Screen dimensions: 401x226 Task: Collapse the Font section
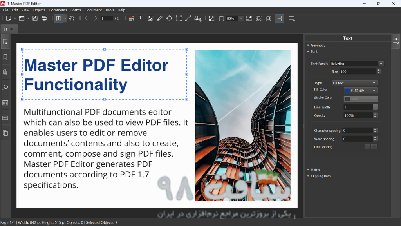[x=312, y=51]
